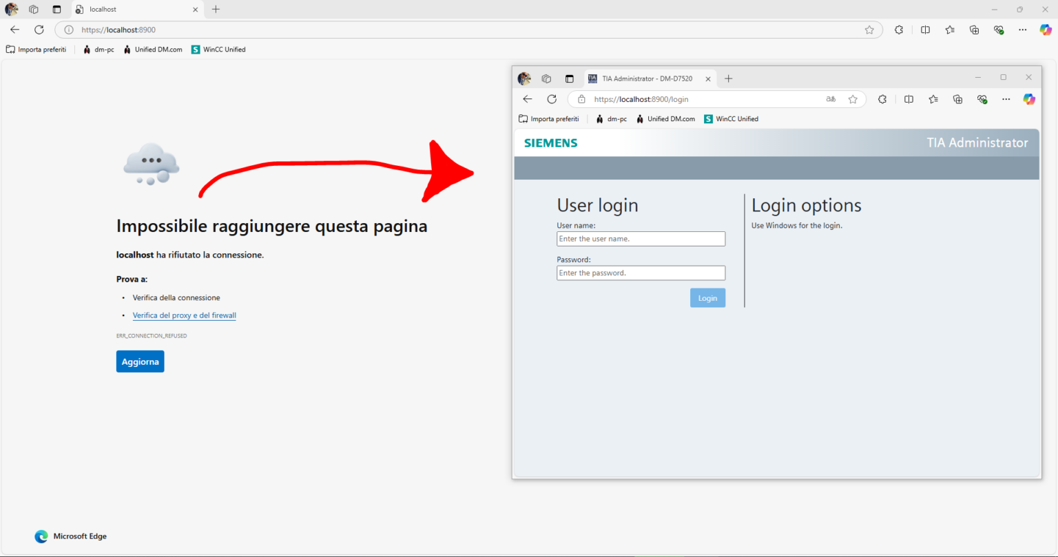Open WinCC Unified bookmark in TIA window
Viewport: 1058px width, 557px height.
(731, 119)
